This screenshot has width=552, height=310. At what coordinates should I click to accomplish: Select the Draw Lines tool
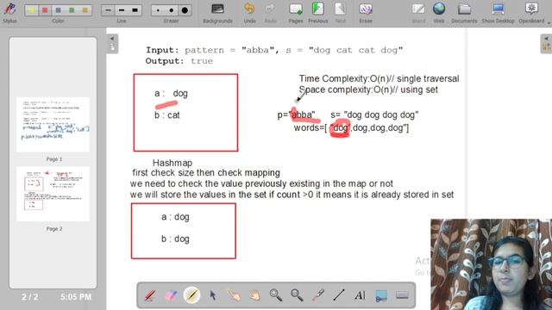pyautogui.click(x=339, y=295)
